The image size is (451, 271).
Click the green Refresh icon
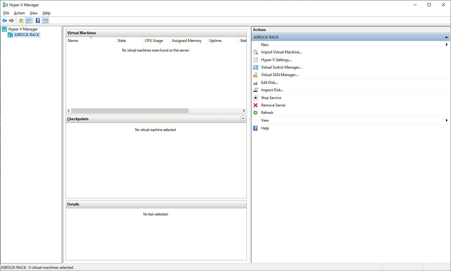(256, 113)
